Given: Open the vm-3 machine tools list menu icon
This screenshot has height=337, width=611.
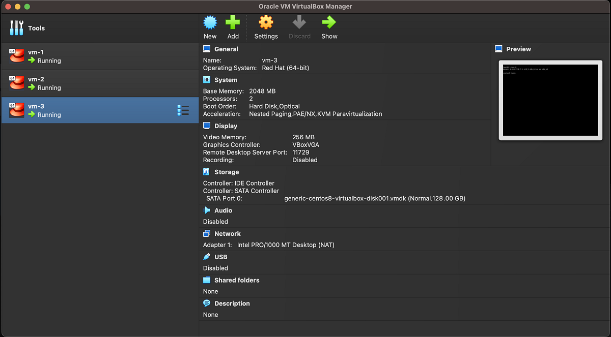Looking at the screenshot, I should [183, 110].
